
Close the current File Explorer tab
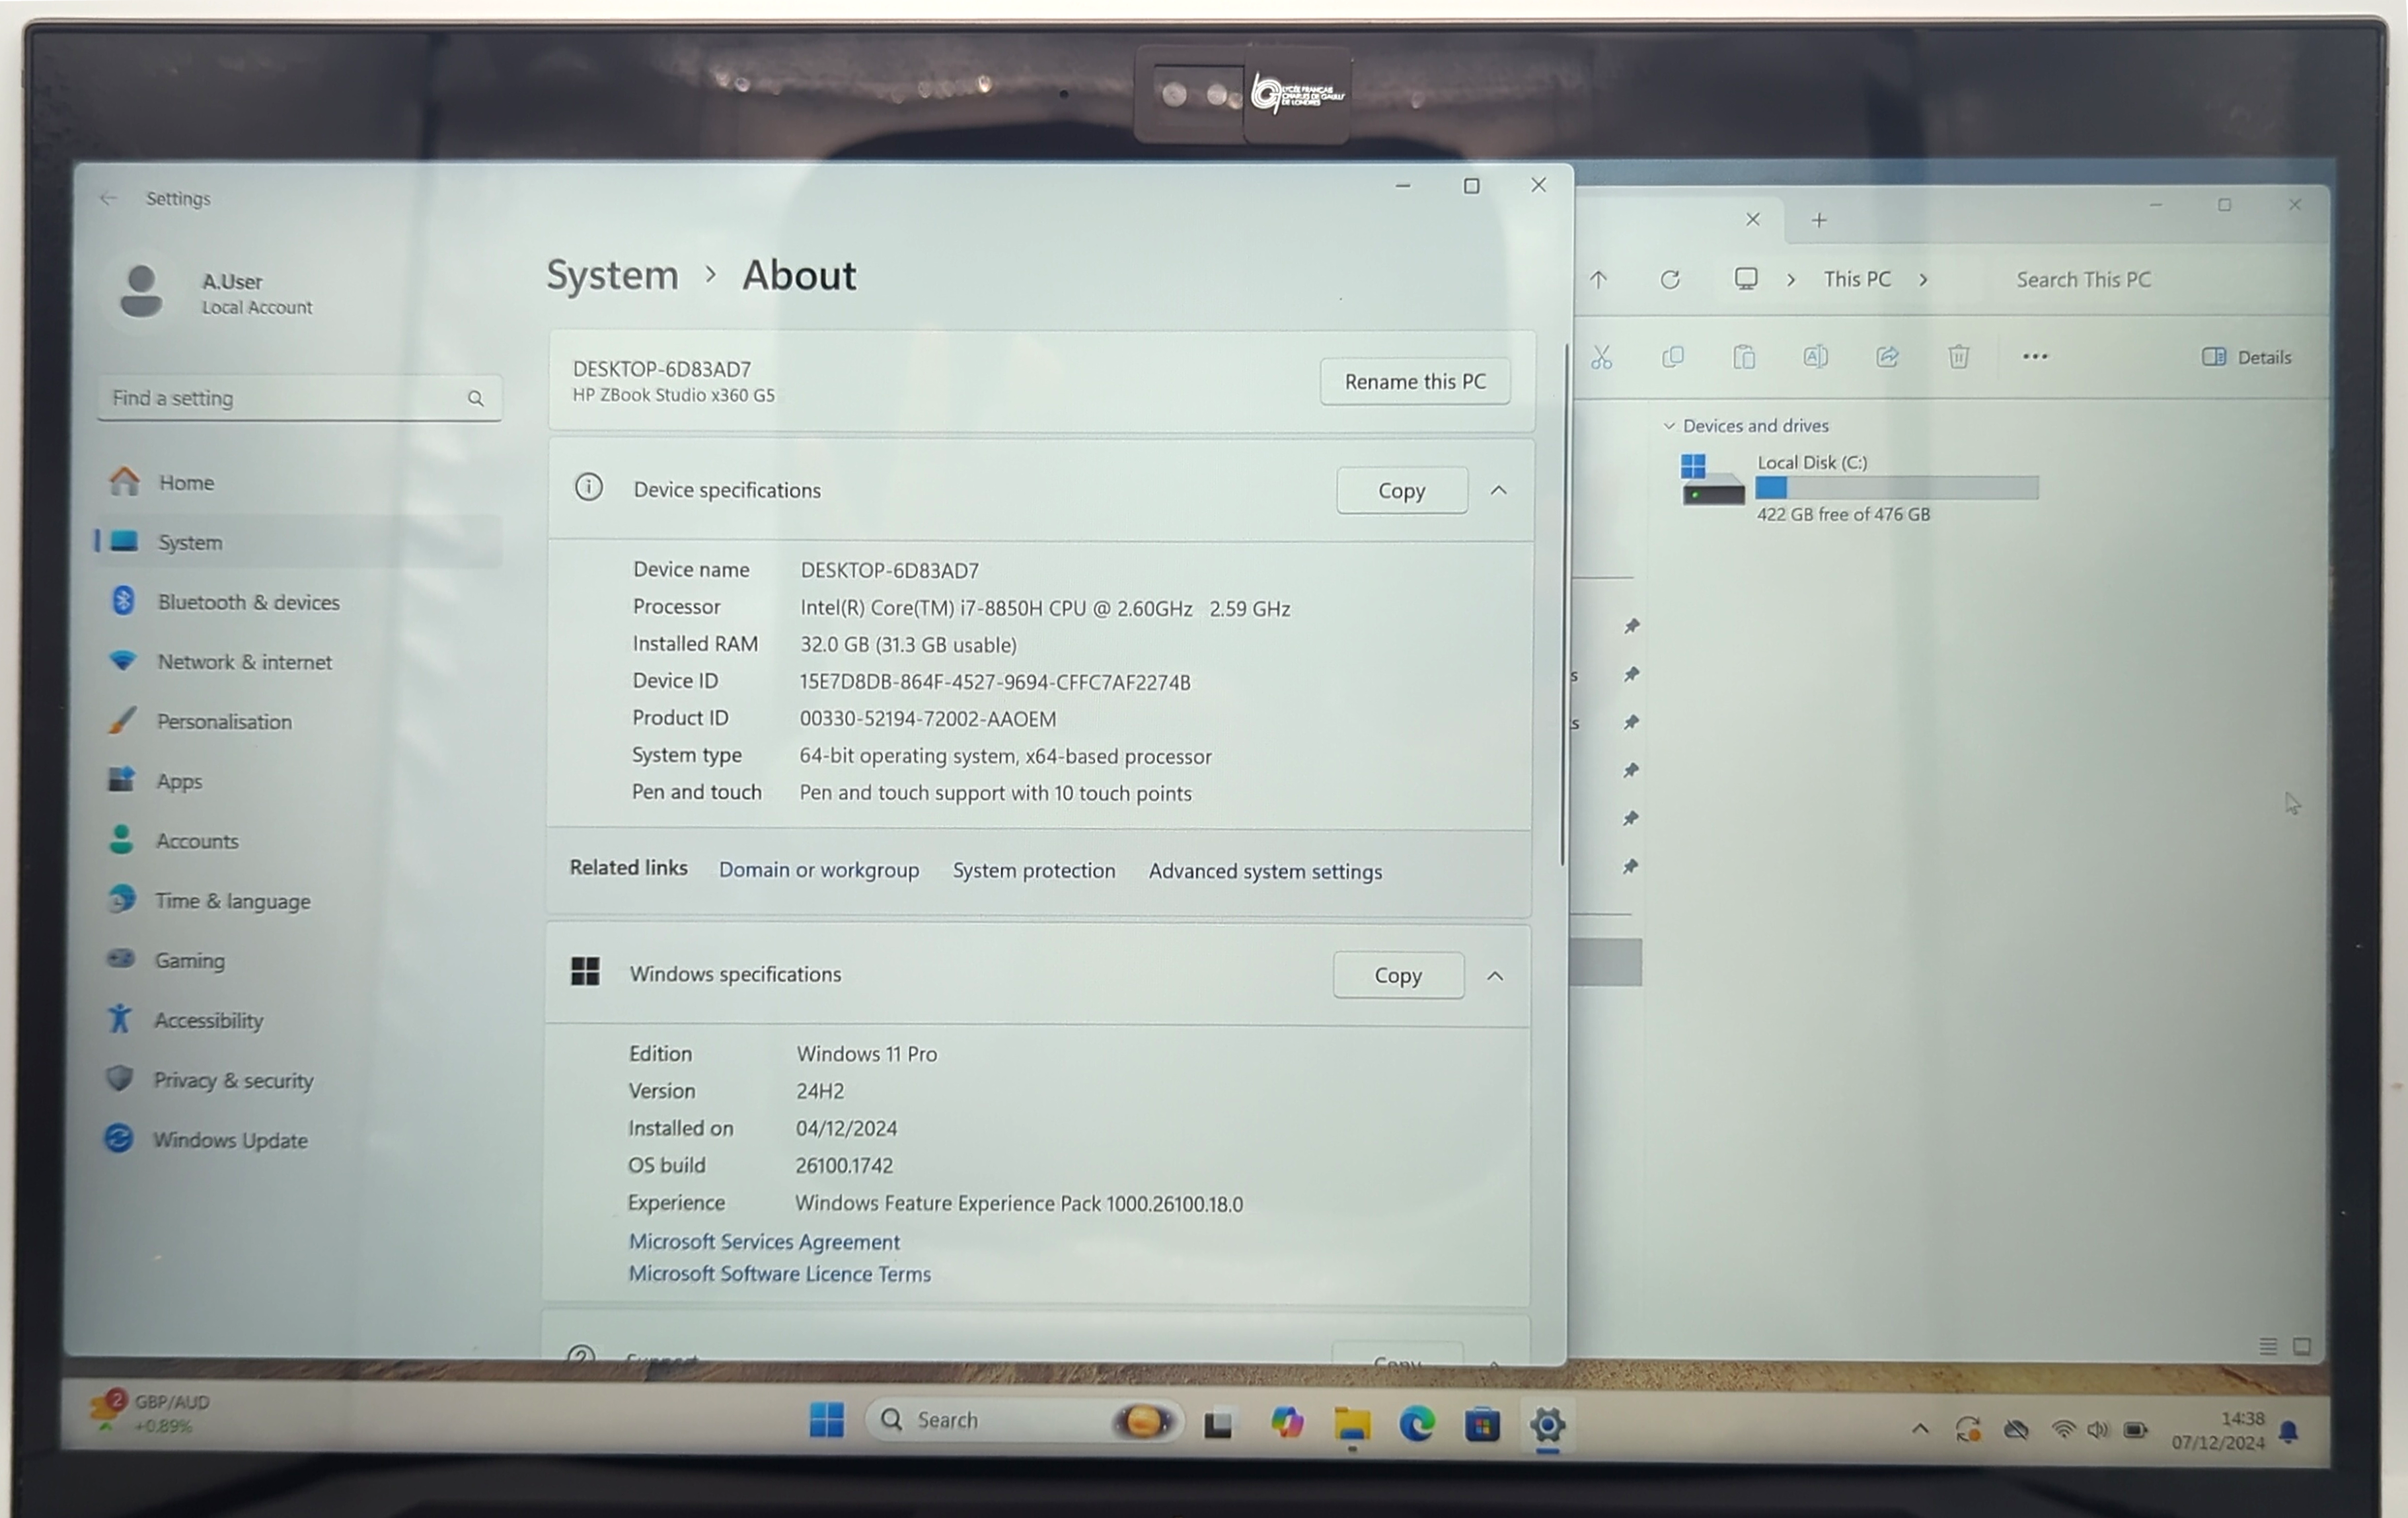tap(1752, 219)
